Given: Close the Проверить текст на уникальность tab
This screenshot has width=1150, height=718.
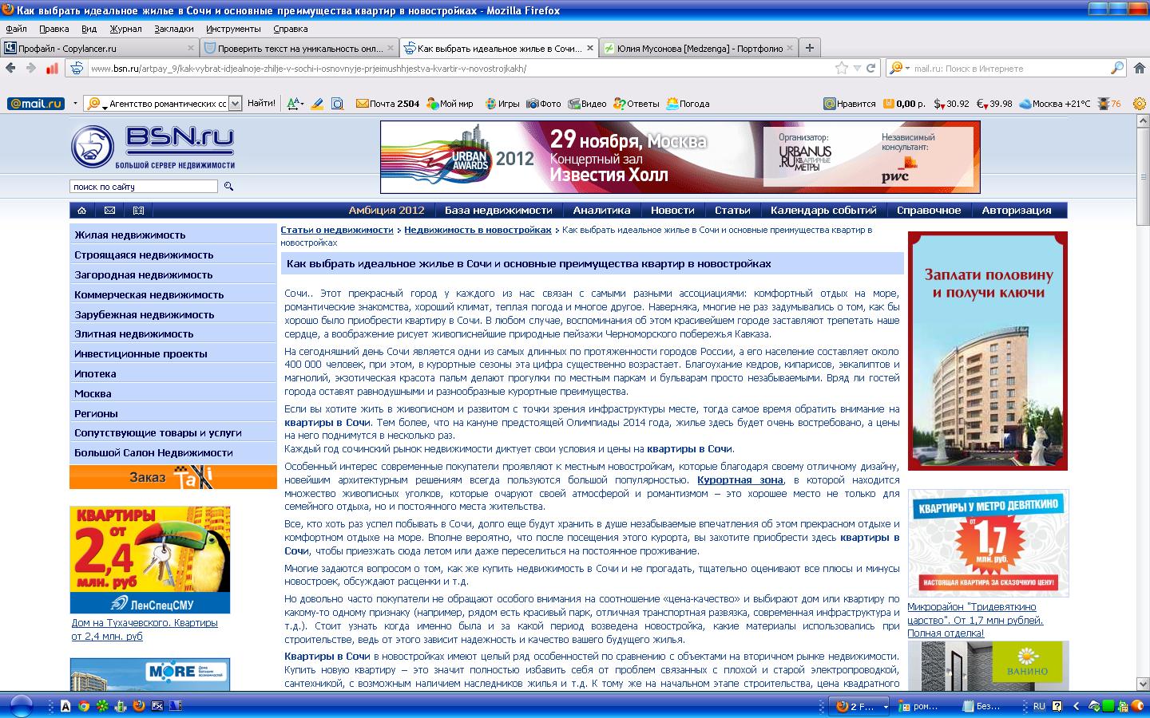Looking at the screenshot, I should (x=390, y=48).
